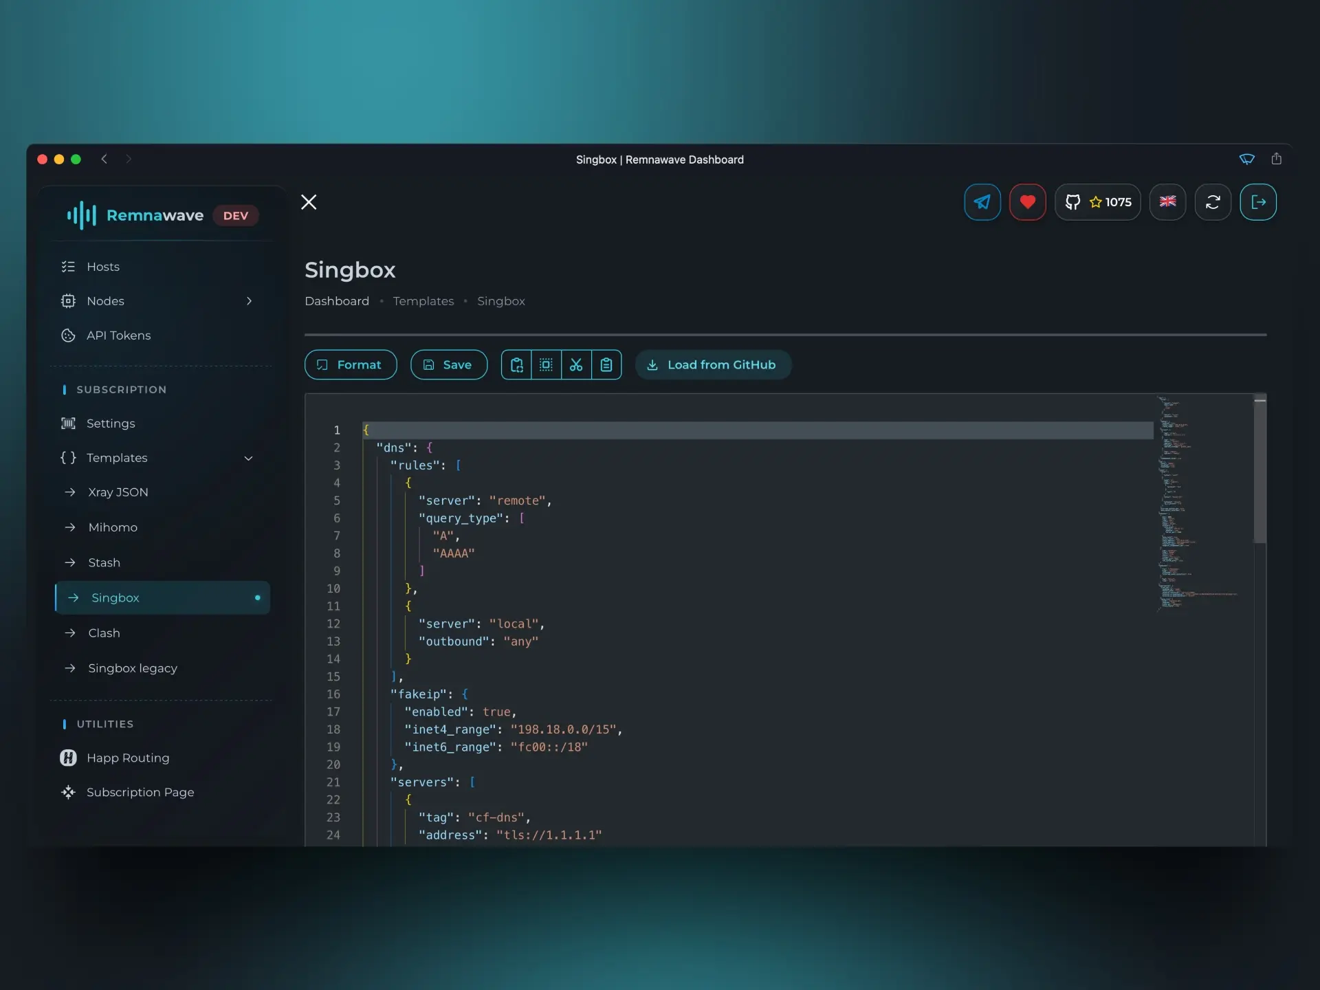
Task: Click line number 15 in the gutter
Action: pos(333,676)
